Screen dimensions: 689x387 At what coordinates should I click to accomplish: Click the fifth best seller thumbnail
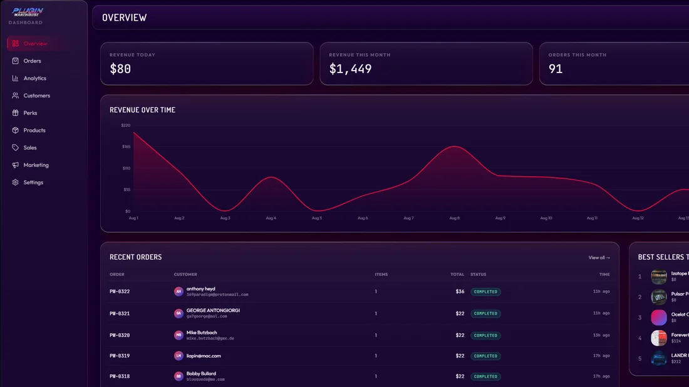[659, 358]
